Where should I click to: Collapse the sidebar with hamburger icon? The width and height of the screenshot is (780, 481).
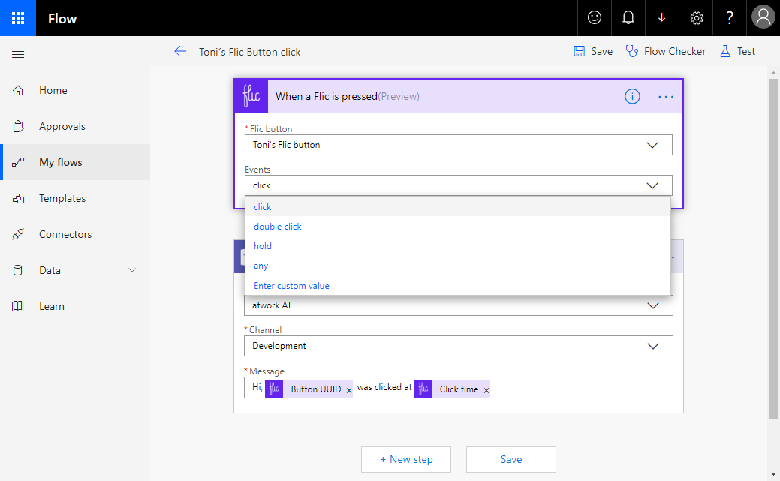click(x=18, y=54)
